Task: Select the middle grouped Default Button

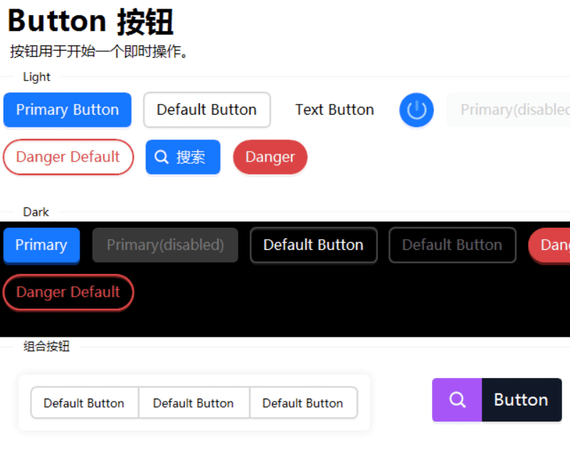Action: click(194, 403)
